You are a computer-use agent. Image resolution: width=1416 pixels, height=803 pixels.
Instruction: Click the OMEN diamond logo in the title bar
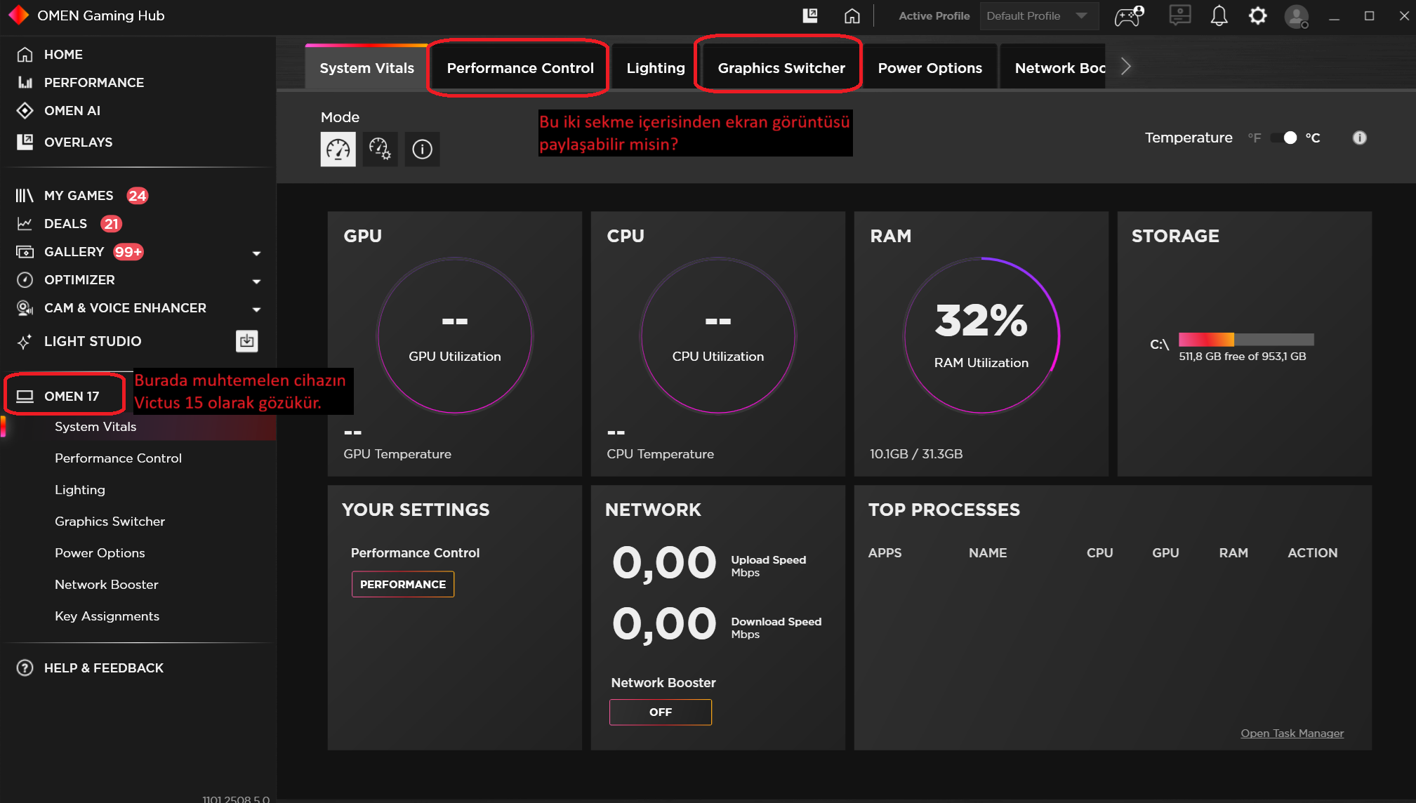(x=18, y=15)
